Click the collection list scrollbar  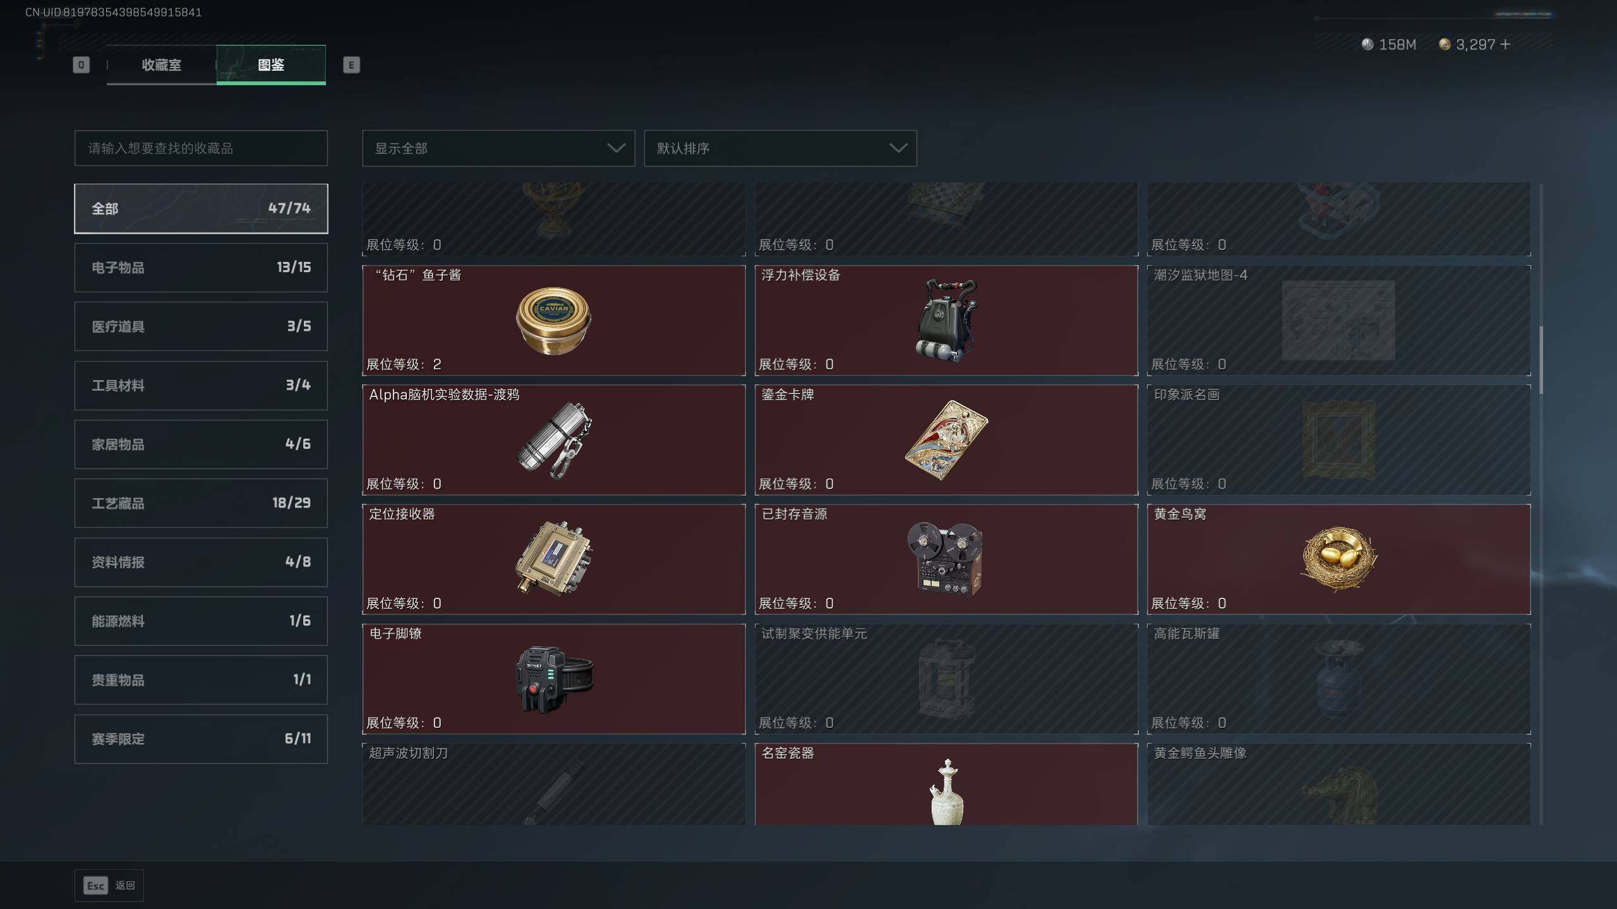coord(1541,360)
